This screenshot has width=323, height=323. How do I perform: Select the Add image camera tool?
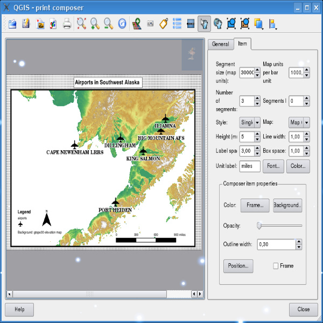click(x=150, y=24)
